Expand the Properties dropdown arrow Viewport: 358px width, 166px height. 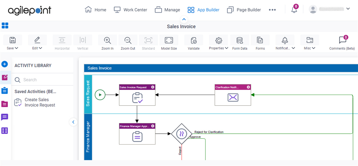pos(226,48)
